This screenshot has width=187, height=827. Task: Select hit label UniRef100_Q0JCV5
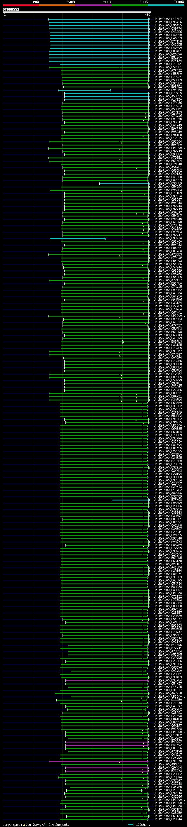167,119
